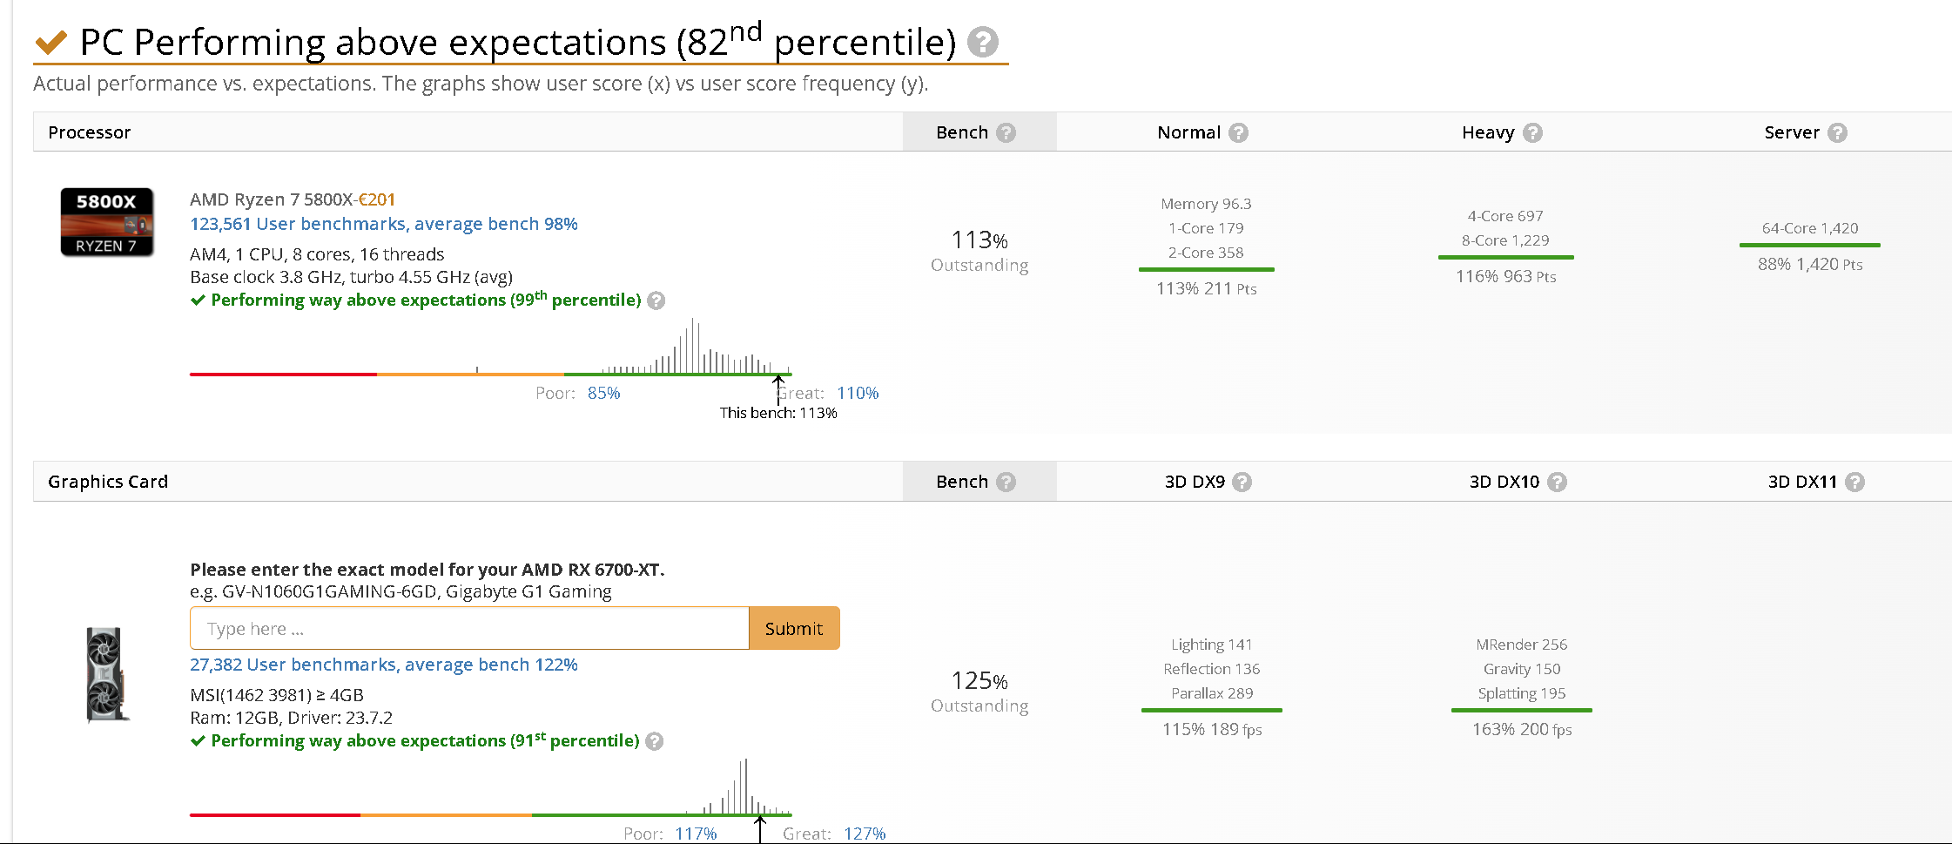Click the Poor 85% link under CPU graph
Image resolution: width=1952 pixels, height=844 pixels.
(603, 393)
